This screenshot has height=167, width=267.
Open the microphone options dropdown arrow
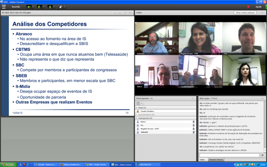pyautogui.click(x=44, y=7)
